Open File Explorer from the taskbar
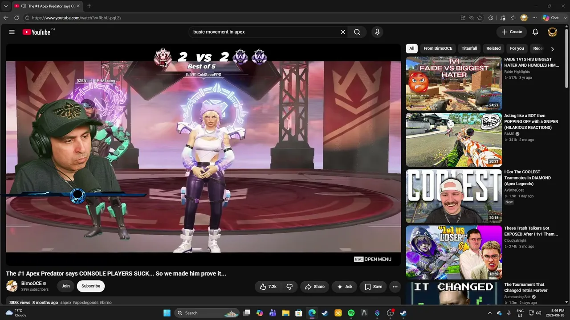 (x=286, y=313)
